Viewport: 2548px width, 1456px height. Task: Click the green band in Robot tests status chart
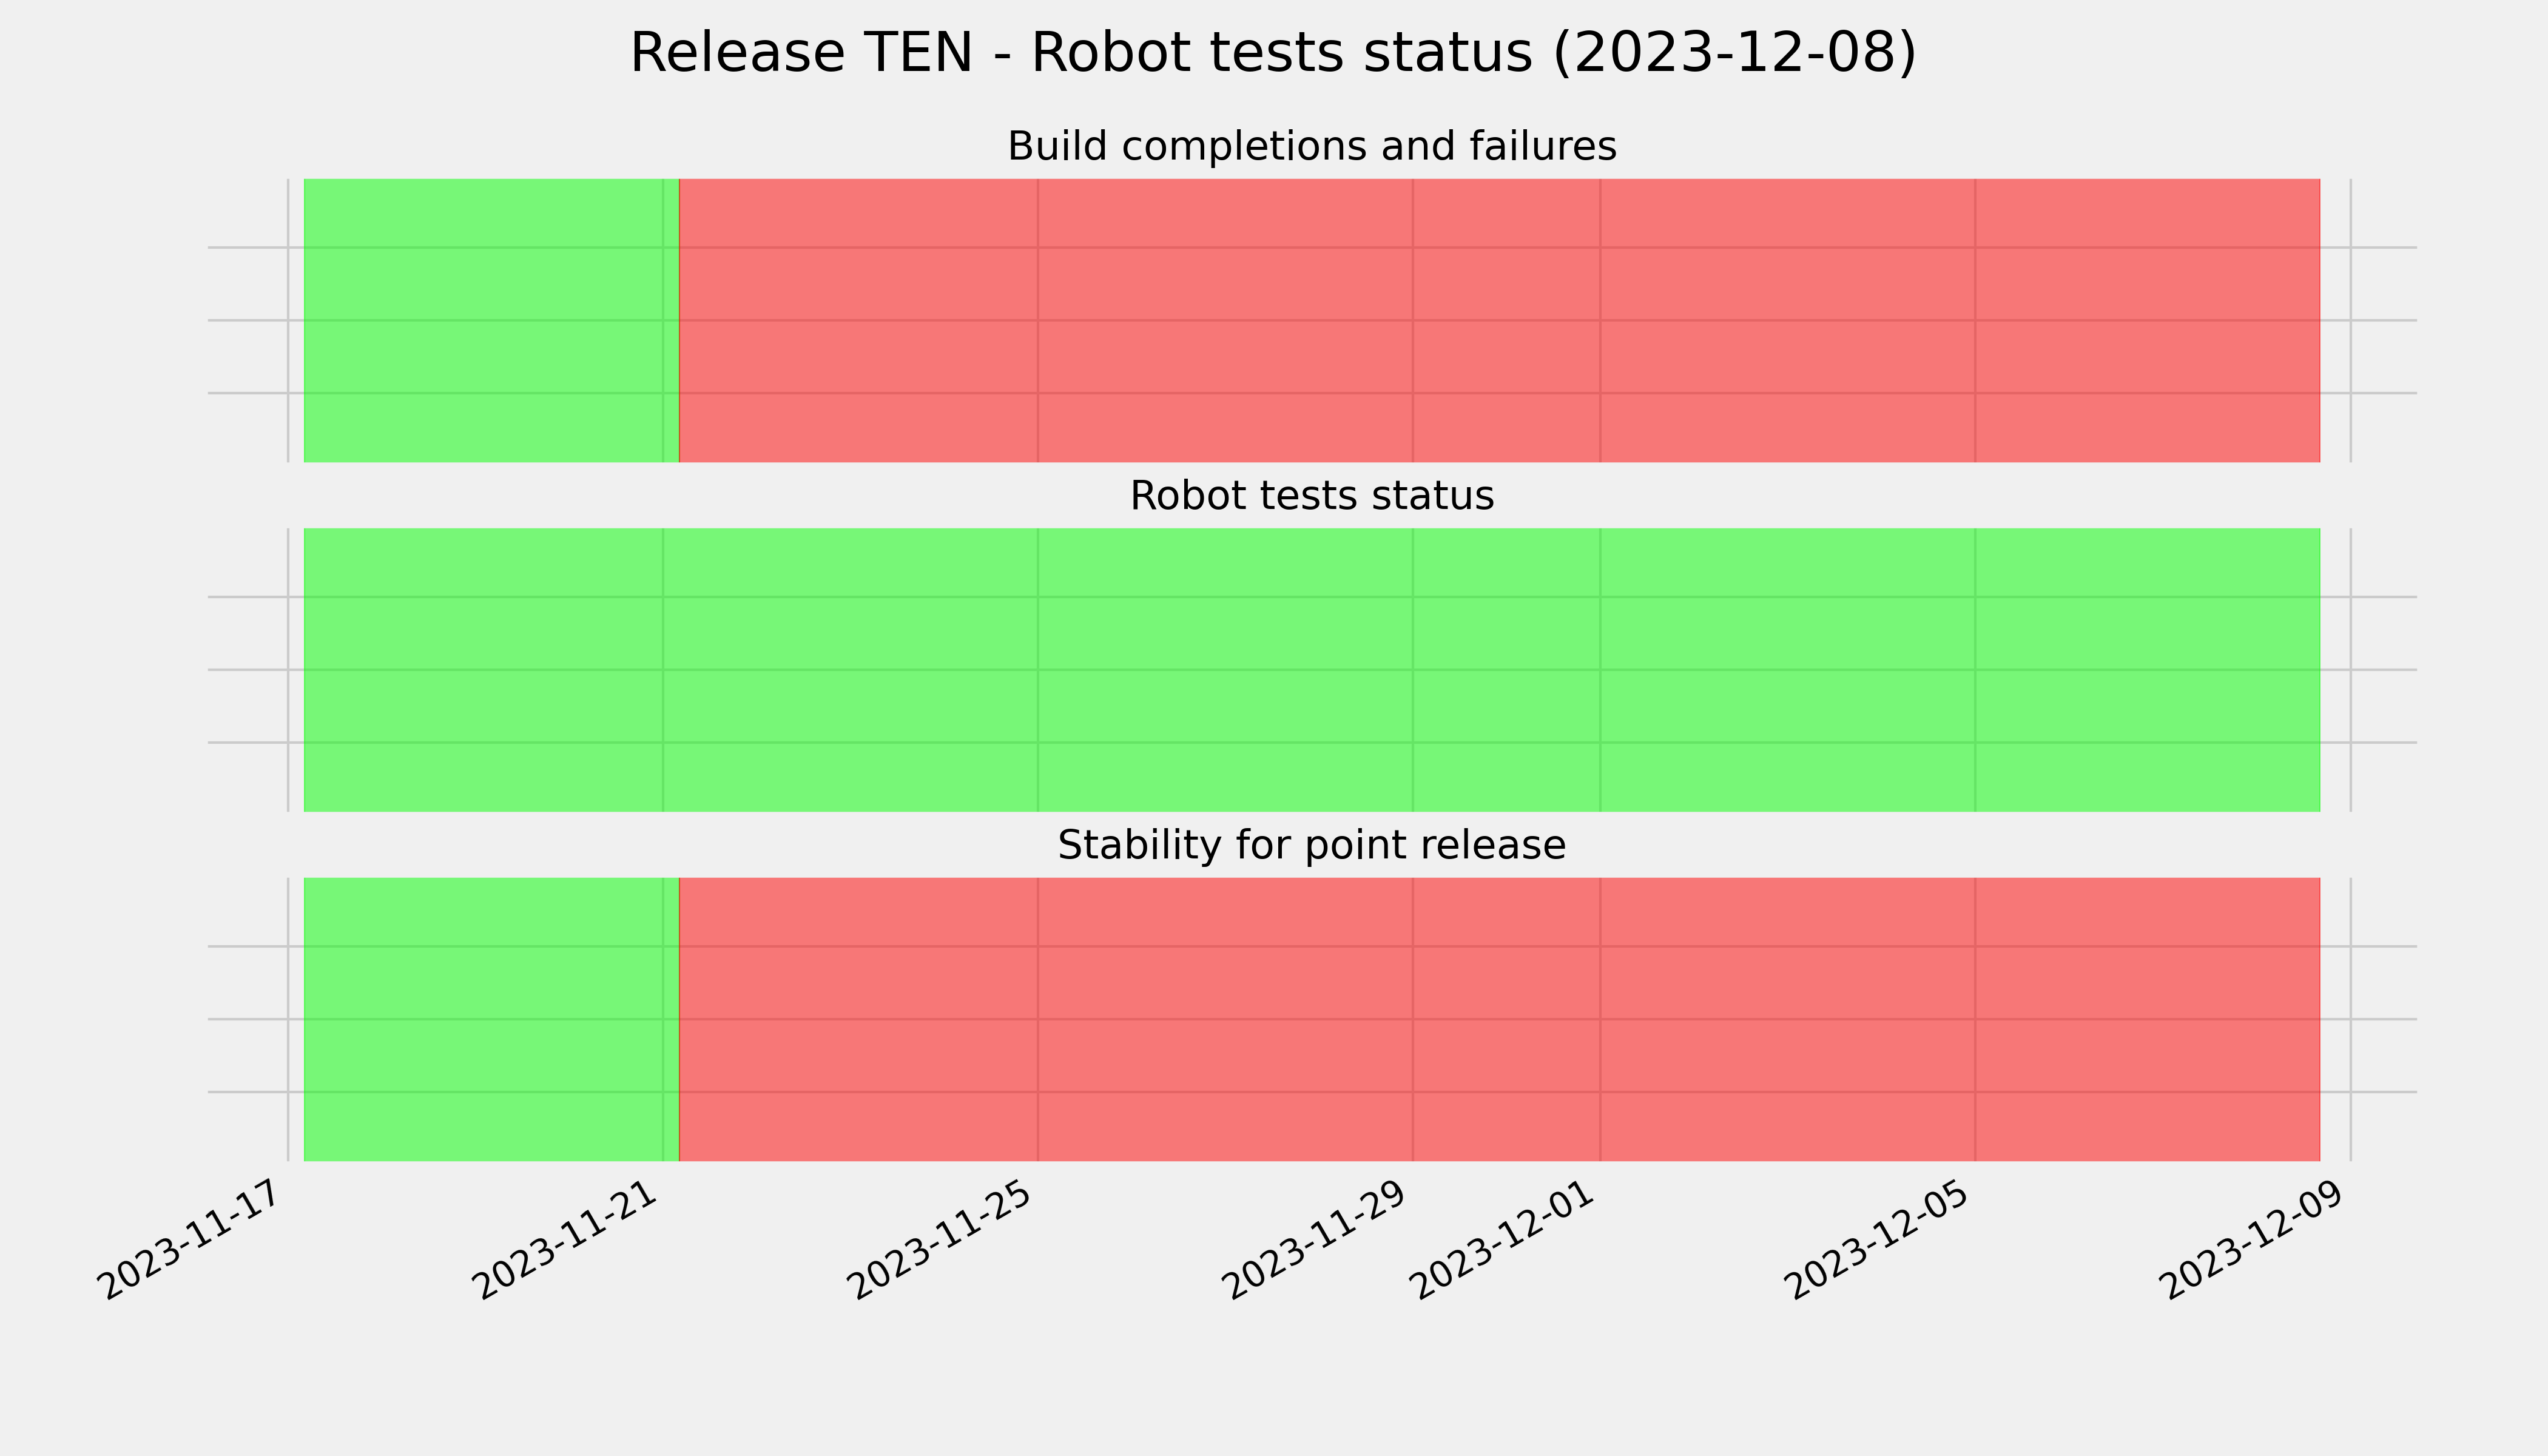(x=1312, y=670)
